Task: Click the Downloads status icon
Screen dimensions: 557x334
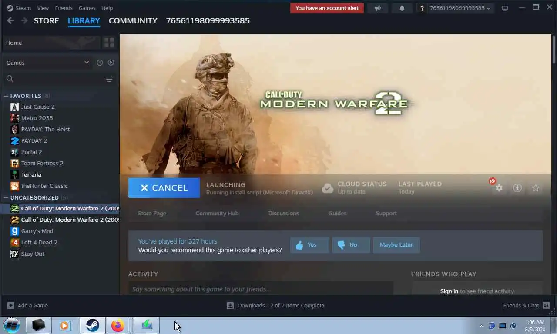Action: (230, 305)
